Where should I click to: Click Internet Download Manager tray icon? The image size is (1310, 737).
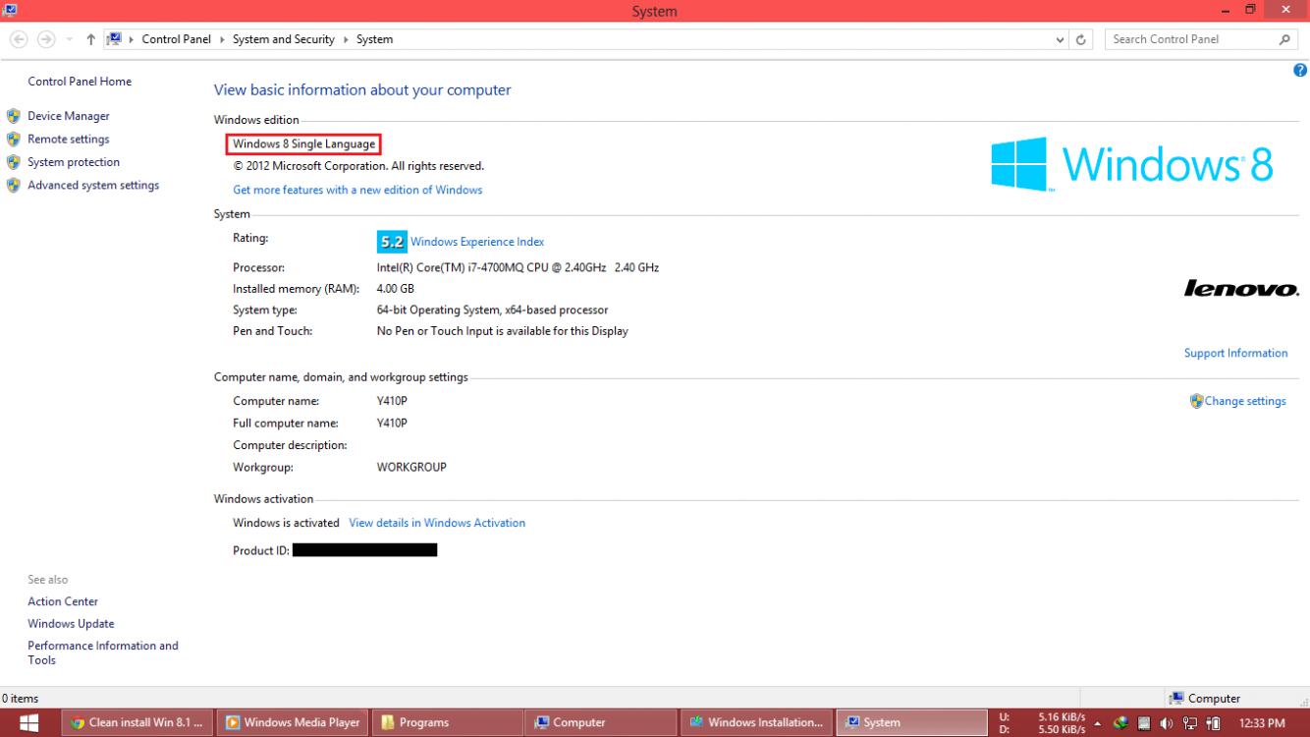(1120, 723)
